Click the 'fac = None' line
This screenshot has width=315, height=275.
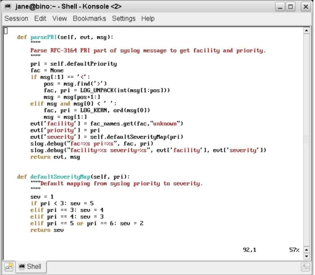point(47,71)
